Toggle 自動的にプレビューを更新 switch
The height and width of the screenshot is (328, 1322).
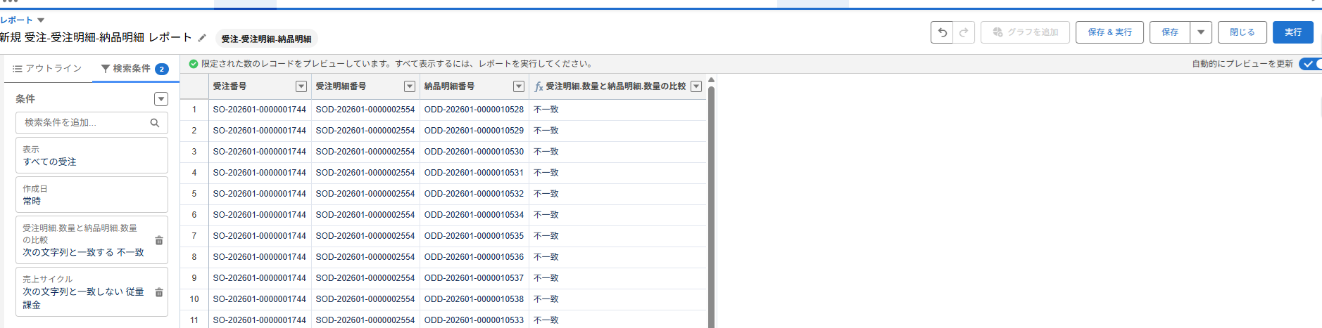click(1310, 64)
